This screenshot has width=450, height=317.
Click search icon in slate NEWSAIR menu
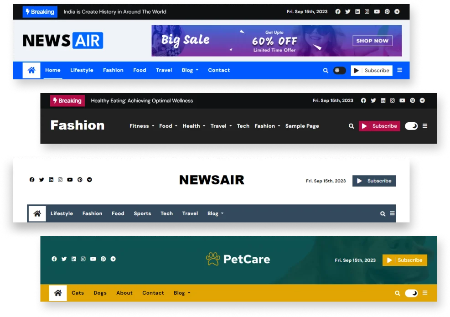point(383,213)
